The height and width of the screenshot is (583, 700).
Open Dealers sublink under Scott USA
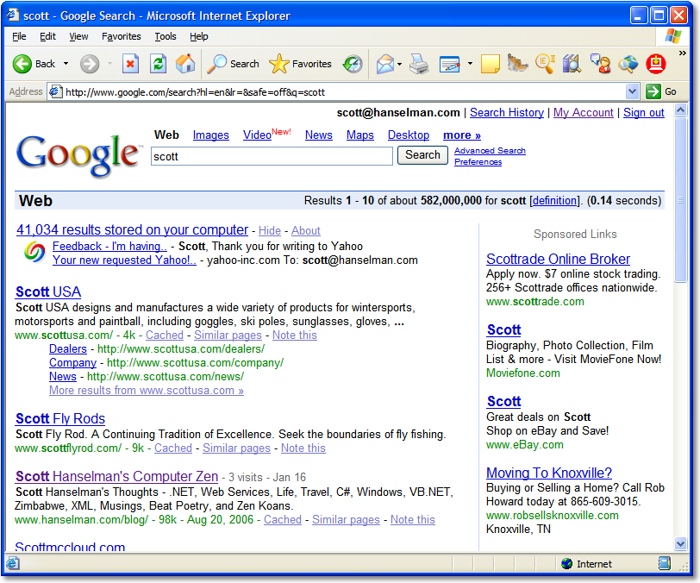pyautogui.click(x=68, y=349)
